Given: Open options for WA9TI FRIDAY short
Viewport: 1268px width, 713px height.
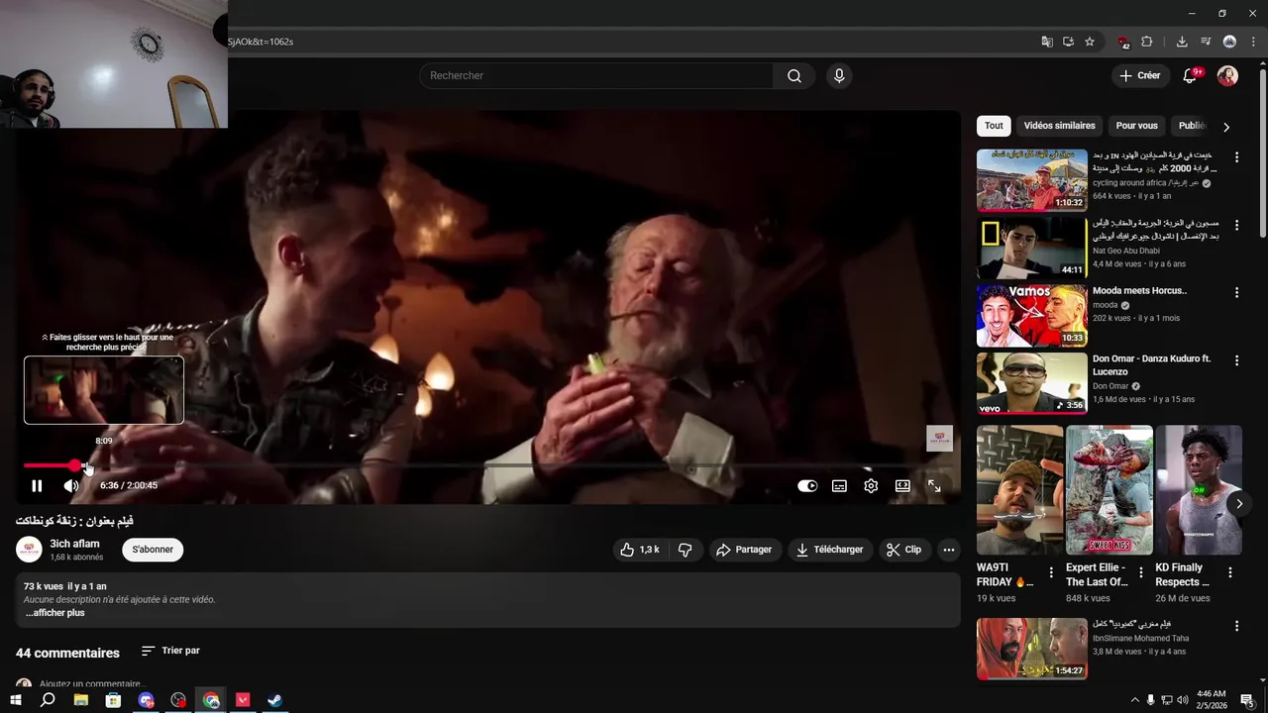Looking at the screenshot, I should point(1051,572).
